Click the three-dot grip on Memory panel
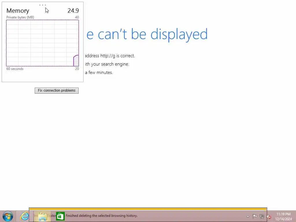The width and height of the screenshot is (296, 222). (42, 5)
